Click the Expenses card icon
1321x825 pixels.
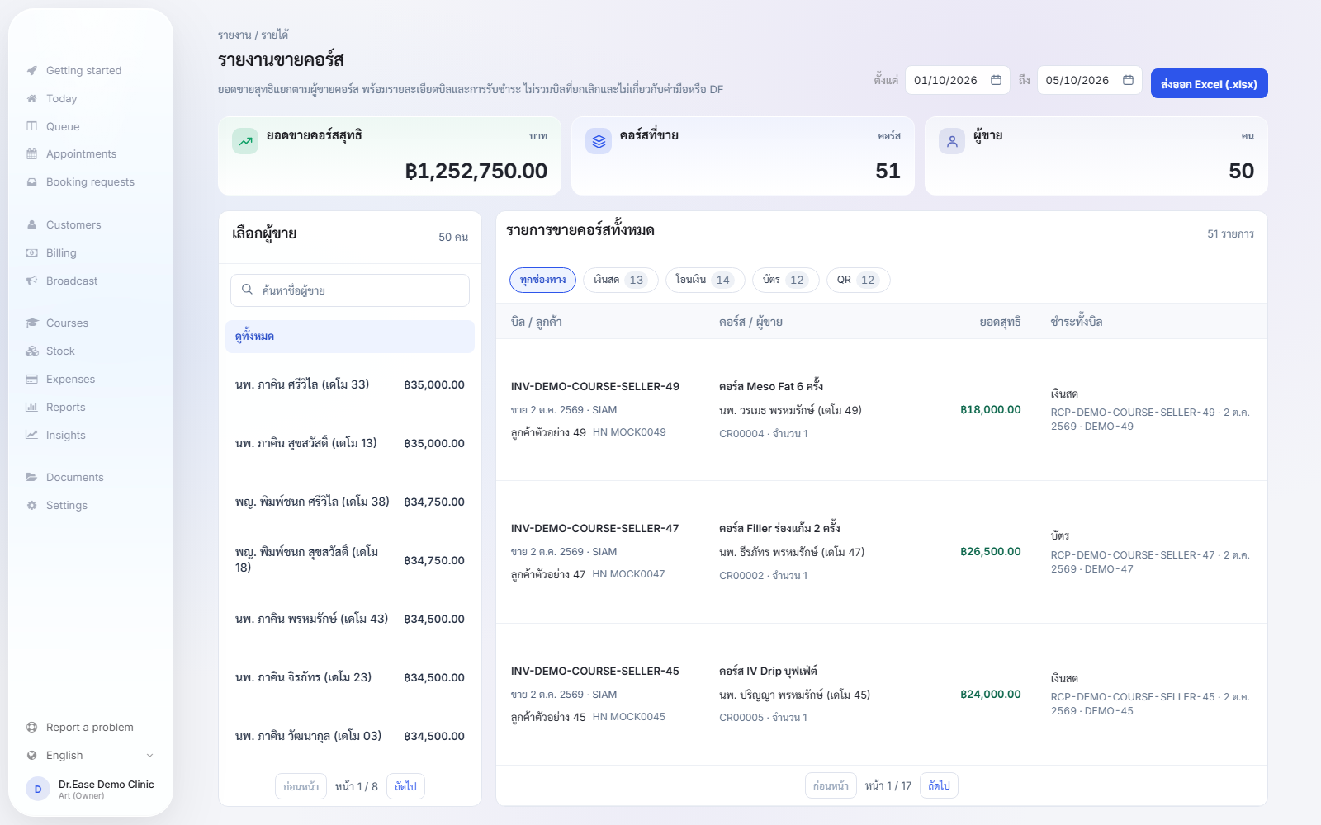pos(31,379)
